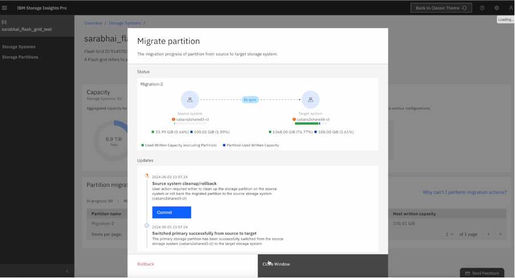This screenshot has height=278, width=515.
Task: Click target value 100.00 GiB (5.61%)
Action: pyautogui.click(x=336, y=132)
